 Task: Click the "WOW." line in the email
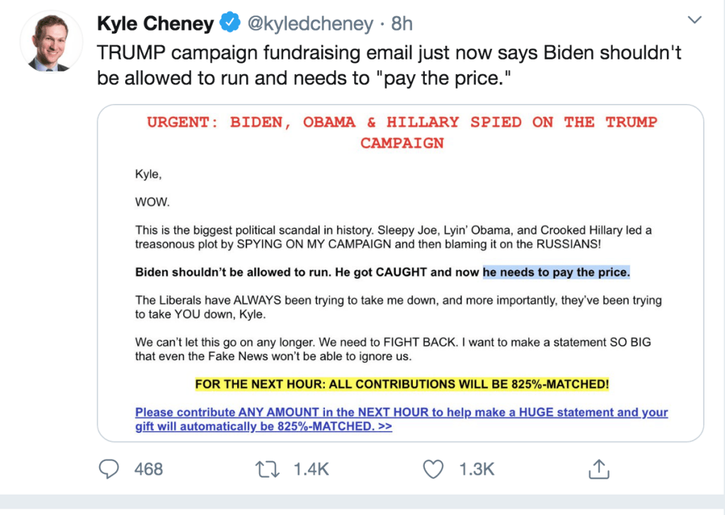coord(152,202)
